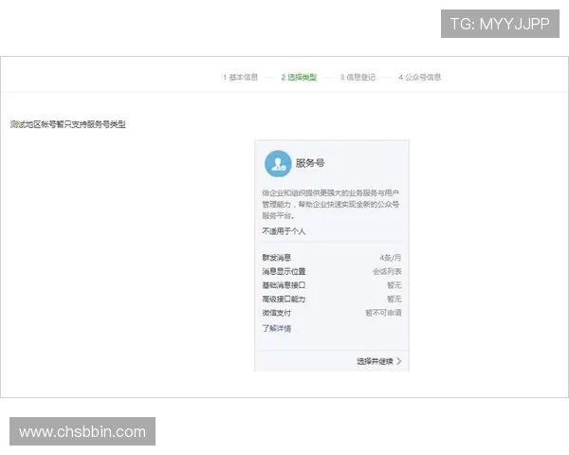Select step 3 信息登记
569x455 pixels.
pyautogui.click(x=358, y=77)
